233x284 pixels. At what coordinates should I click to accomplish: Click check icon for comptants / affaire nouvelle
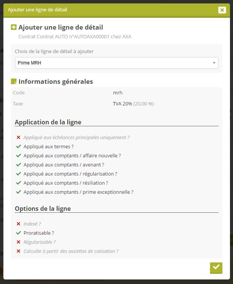19,156
